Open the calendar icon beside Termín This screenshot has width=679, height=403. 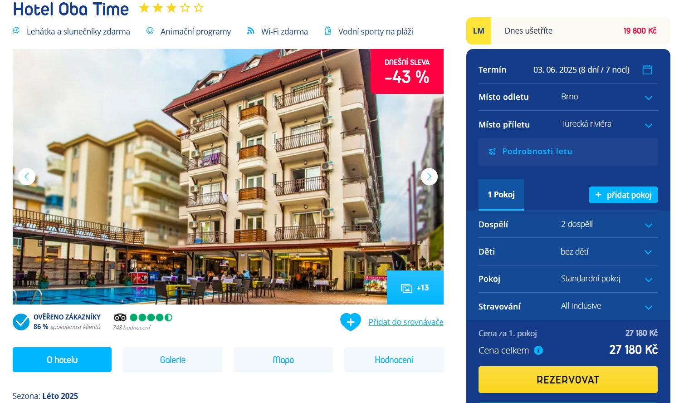(647, 69)
